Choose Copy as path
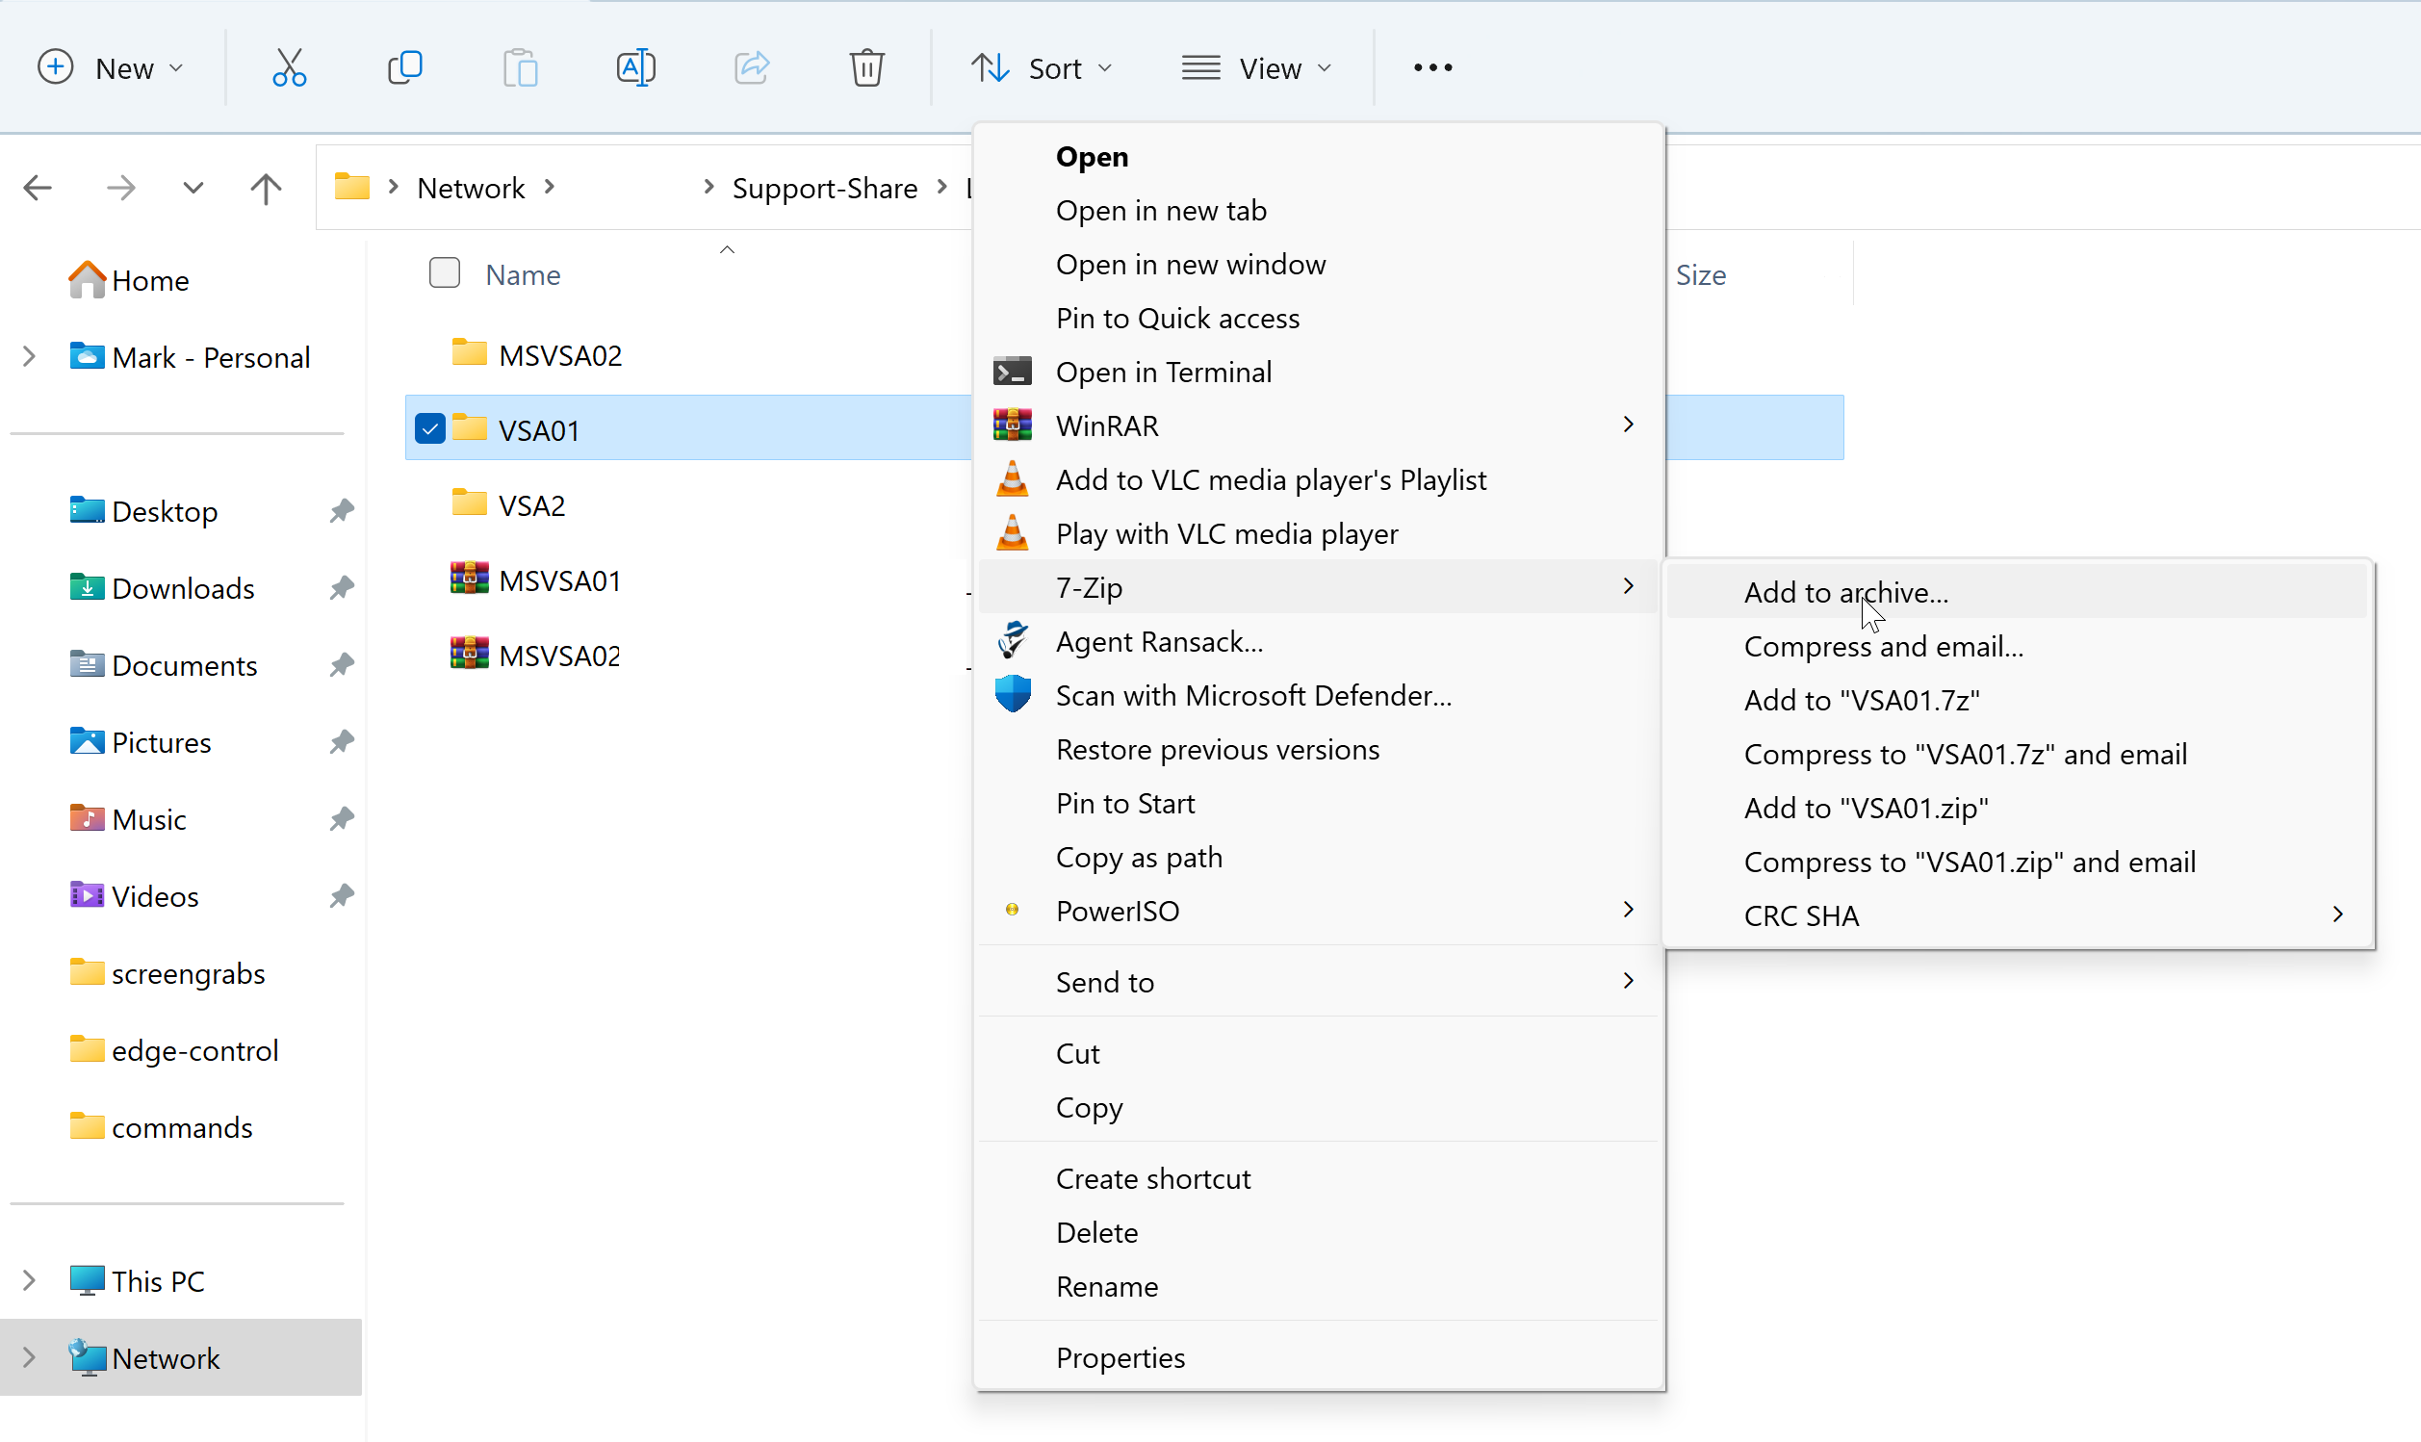The height and width of the screenshot is (1442, 2421). (x=1319, y=857)
